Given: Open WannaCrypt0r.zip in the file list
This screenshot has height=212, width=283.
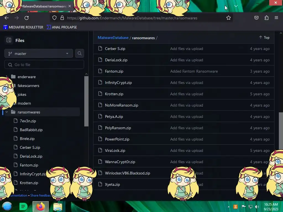Looking at the screenshot, I should click(x=120, y=162).
